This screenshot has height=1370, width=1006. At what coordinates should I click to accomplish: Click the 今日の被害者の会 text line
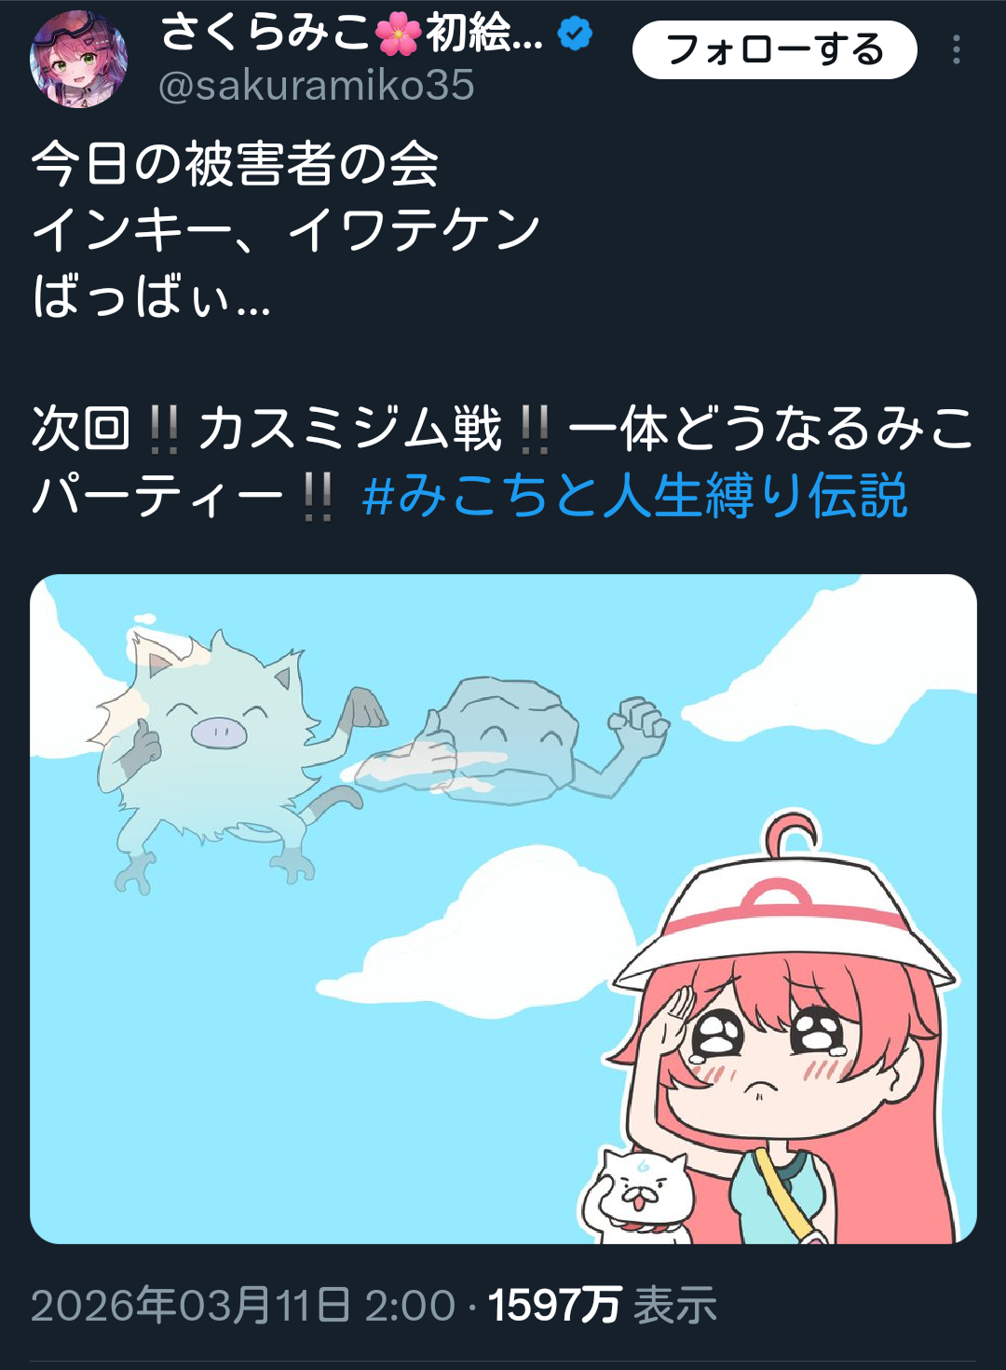(x=236, y=164)
